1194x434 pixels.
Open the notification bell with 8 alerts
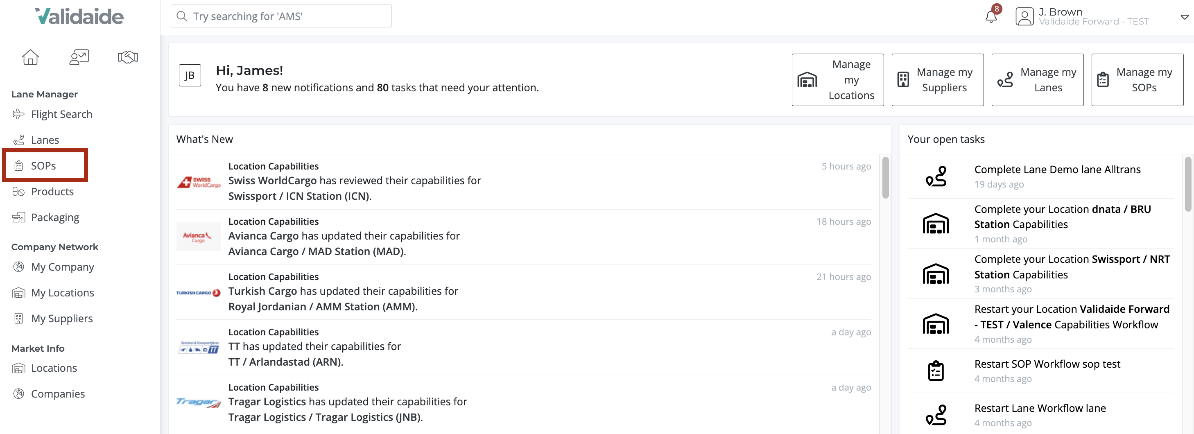[991, 17]
